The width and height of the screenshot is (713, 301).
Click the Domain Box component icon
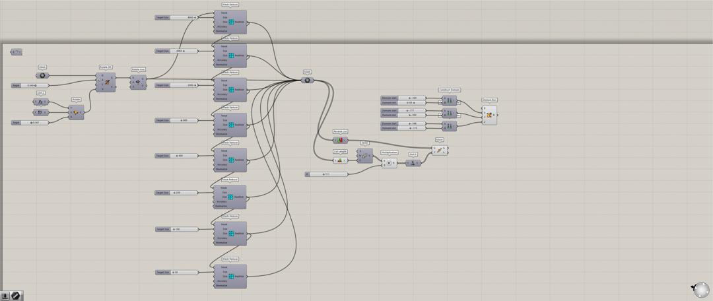coord(489,115)
